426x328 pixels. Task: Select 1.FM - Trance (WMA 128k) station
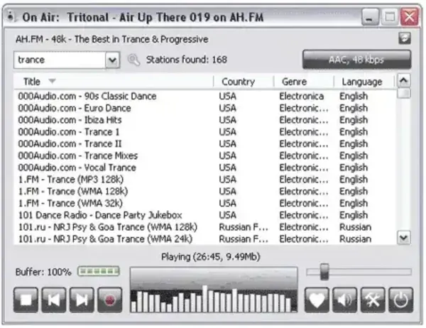click(x=205, y=192)
